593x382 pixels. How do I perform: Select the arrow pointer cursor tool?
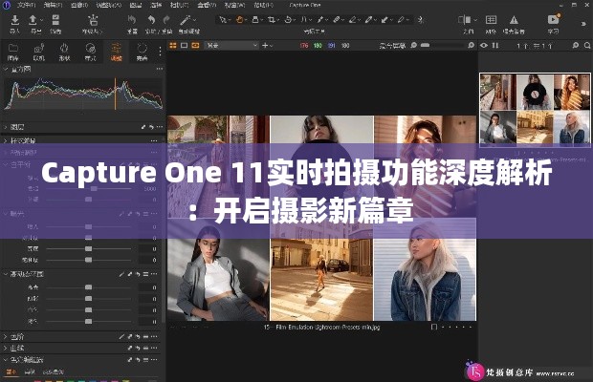pyautogui.click(x=223, y=19)
